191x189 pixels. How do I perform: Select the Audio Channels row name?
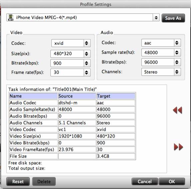coord(33,123)
